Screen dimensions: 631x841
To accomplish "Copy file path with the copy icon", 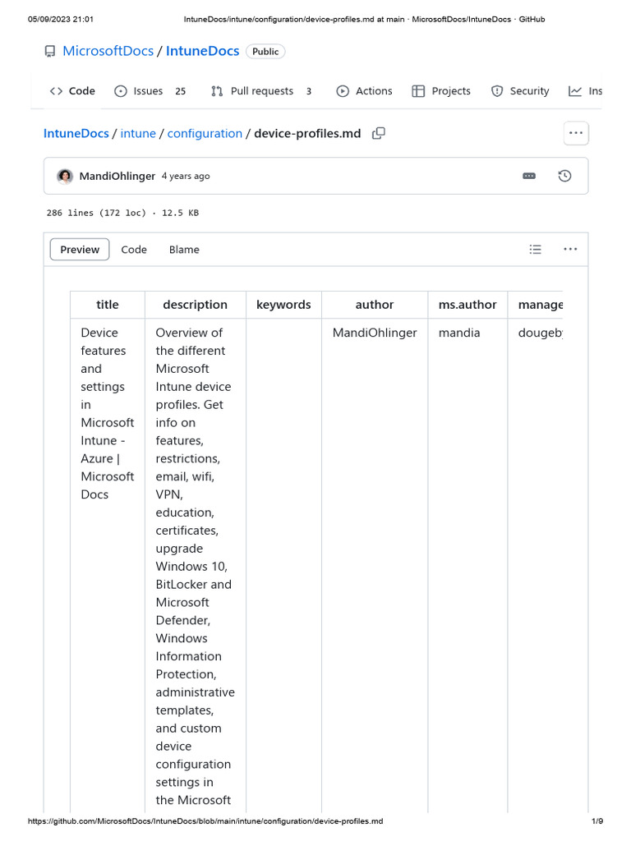I will (x=379, y=133).
